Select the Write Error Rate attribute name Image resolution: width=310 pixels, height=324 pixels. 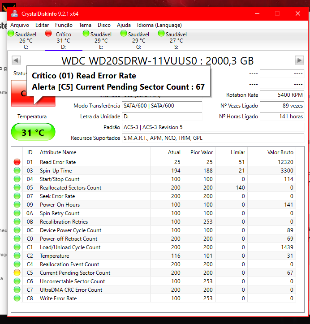pyautogui.click(x=58, y=298)
